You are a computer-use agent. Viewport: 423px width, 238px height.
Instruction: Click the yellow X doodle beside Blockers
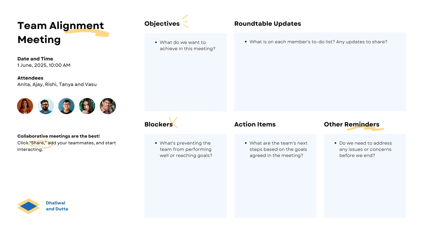tap(173, 122)
